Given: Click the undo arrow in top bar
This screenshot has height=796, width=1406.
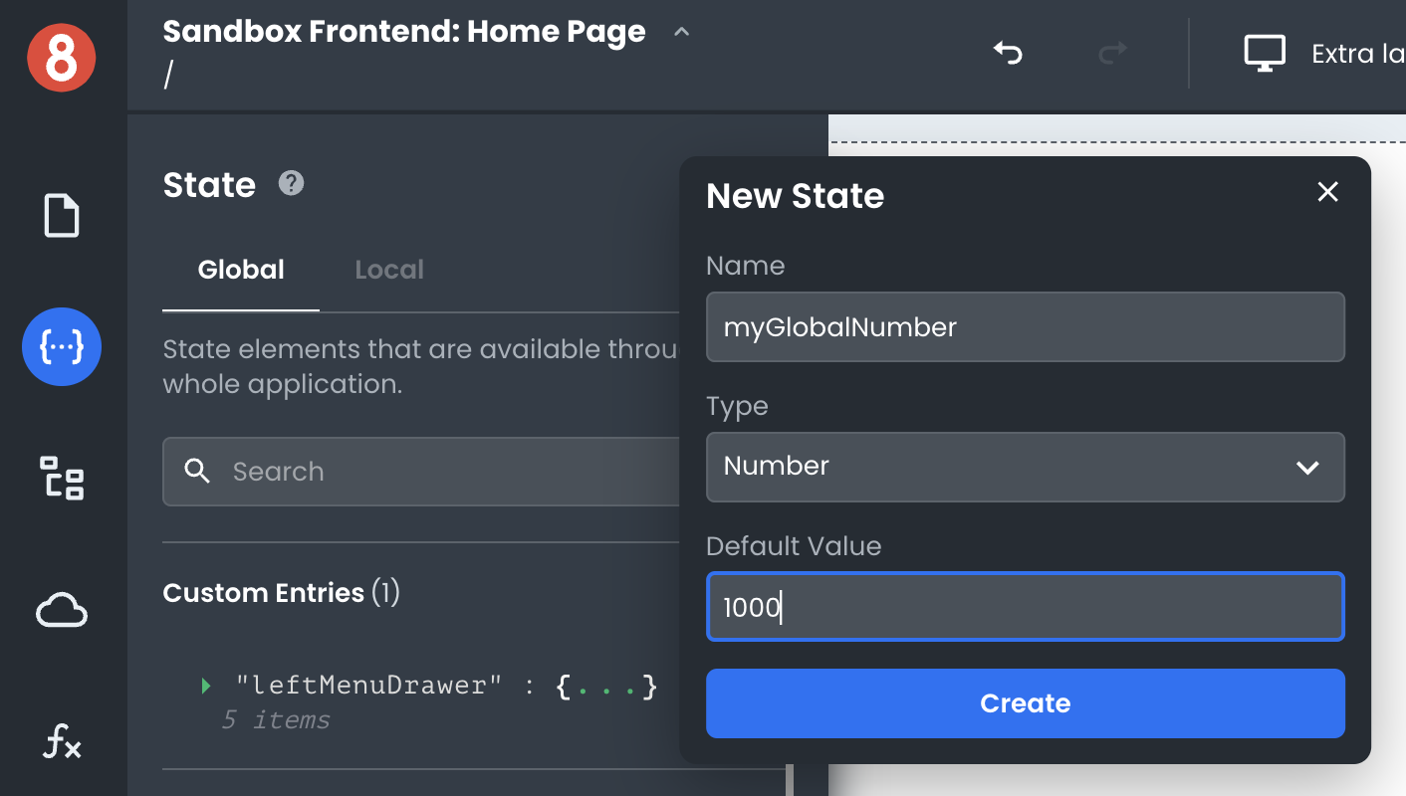Looking at the screenshot, I should [x=1008, y=53].
